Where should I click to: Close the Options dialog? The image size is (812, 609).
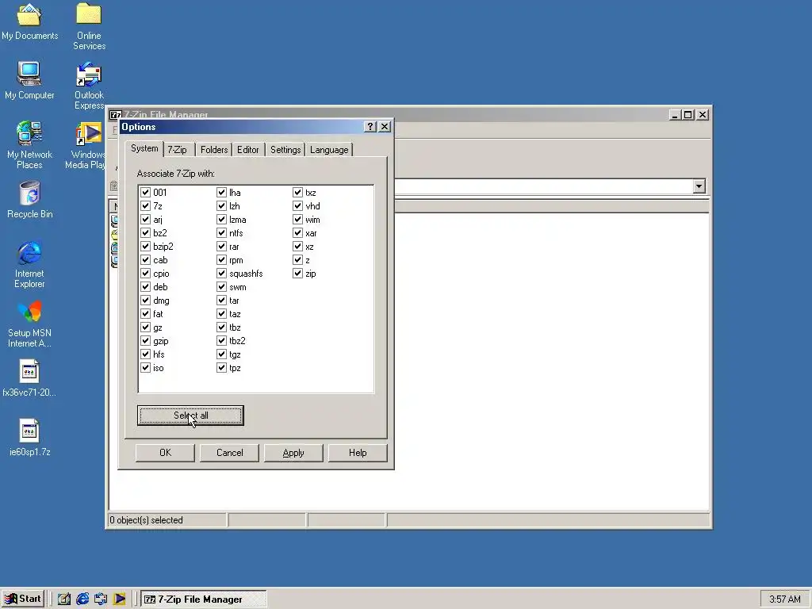pos(385,127)
